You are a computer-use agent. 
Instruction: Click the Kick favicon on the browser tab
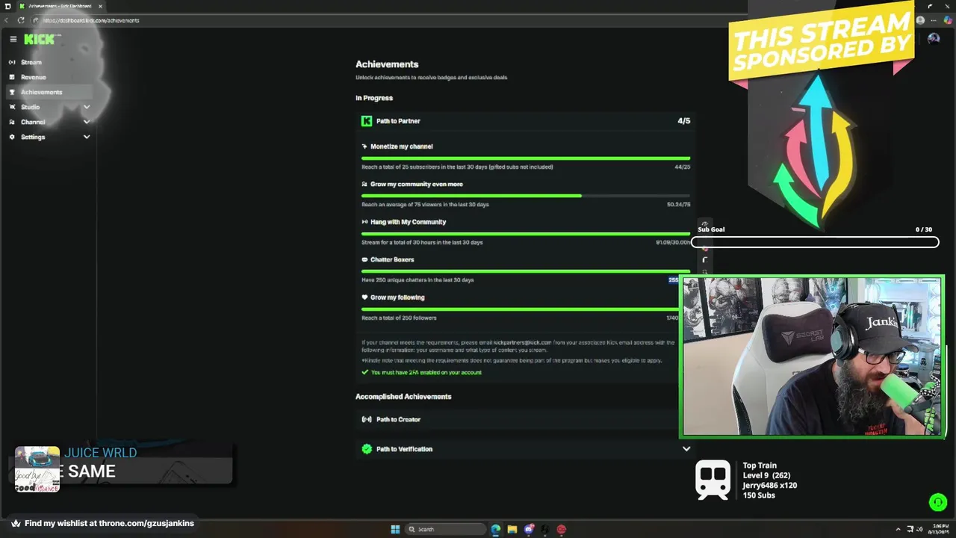pyautogui.click(x=22, y=6)
